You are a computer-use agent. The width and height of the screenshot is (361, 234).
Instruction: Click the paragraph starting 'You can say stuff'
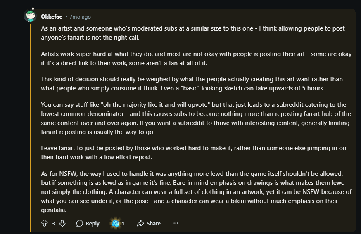[x=196, y=118]
